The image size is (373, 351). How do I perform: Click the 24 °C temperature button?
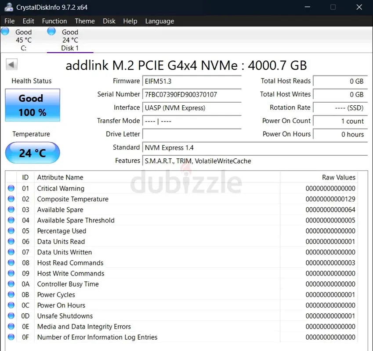(x=33, y=153)
